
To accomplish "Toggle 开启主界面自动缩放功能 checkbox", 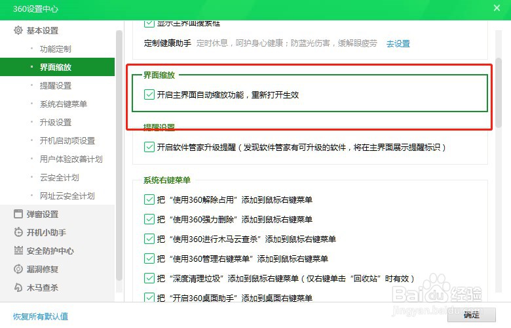I will pyautogui.click(x=149, y=94).
